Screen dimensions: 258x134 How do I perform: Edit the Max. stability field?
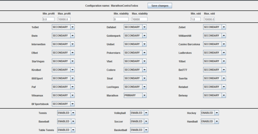click(x=140, y=19)
